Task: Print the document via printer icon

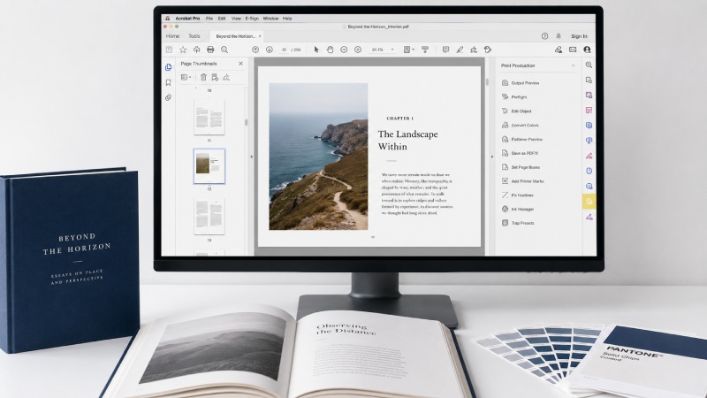Action: coord(210,50)
